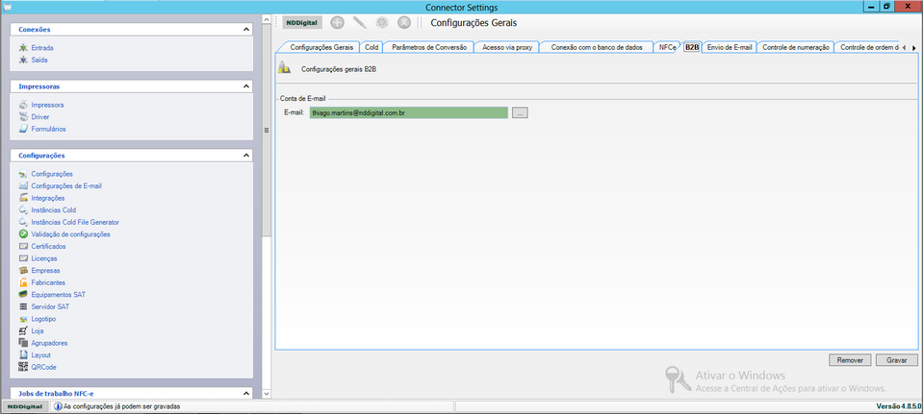Open Layout
Viewport: 924px width, 414px height.
(40, 355)
